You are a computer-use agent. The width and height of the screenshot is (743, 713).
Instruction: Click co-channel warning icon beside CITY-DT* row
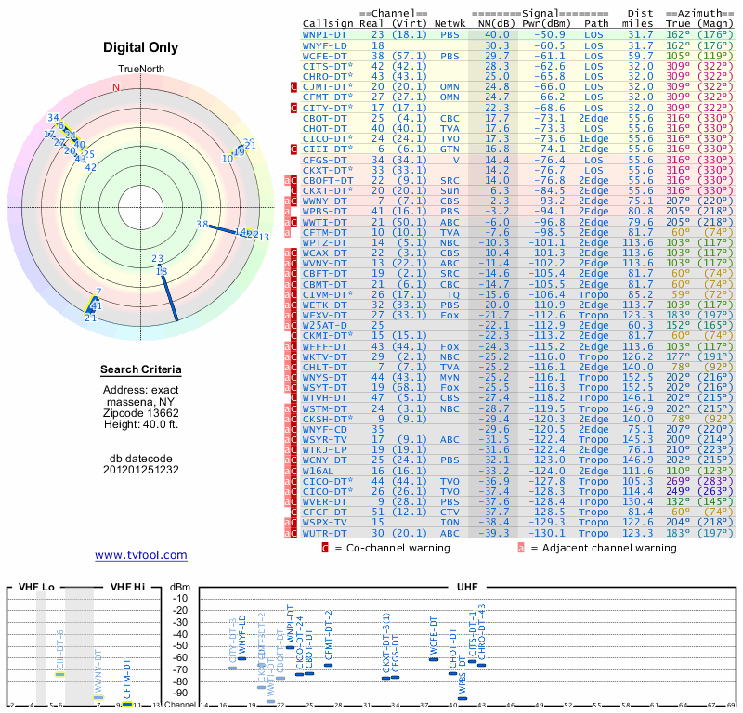[x=294, y=109]
